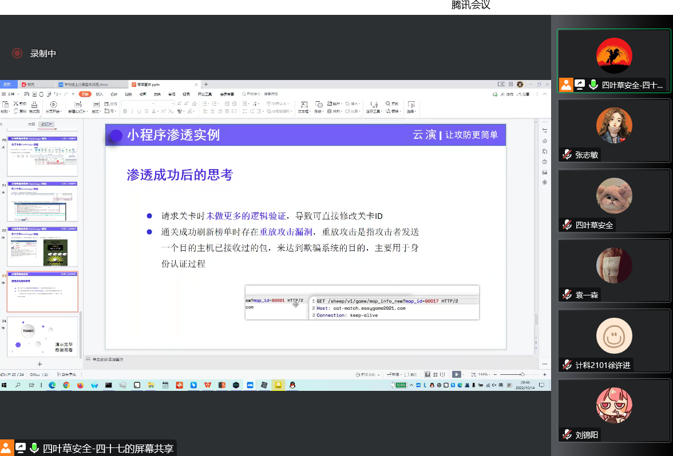Toggle slide sorter view in status bar
This screenshot has height=456, width=673.
(x=436, y=374)
